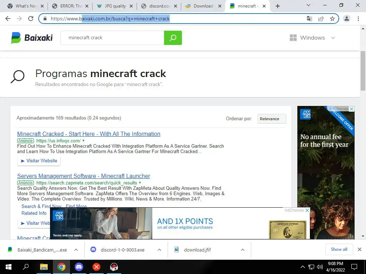366x274 pixels.
Task: Open Minecraft Cracked - Start Here link
Action: (89, 134)
